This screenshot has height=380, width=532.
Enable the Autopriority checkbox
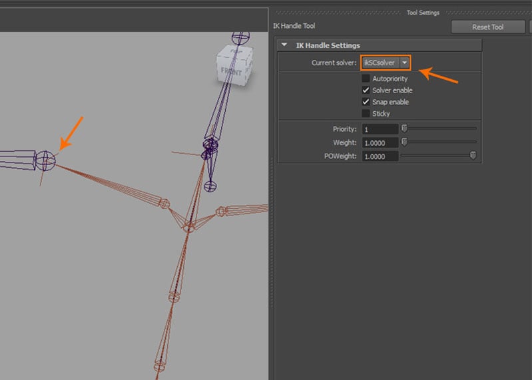(366, 79)
